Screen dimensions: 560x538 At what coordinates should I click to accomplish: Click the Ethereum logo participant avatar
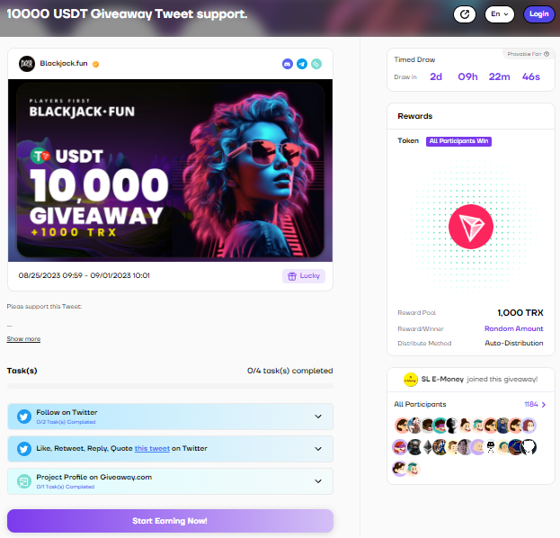click(x=428, y=447)
